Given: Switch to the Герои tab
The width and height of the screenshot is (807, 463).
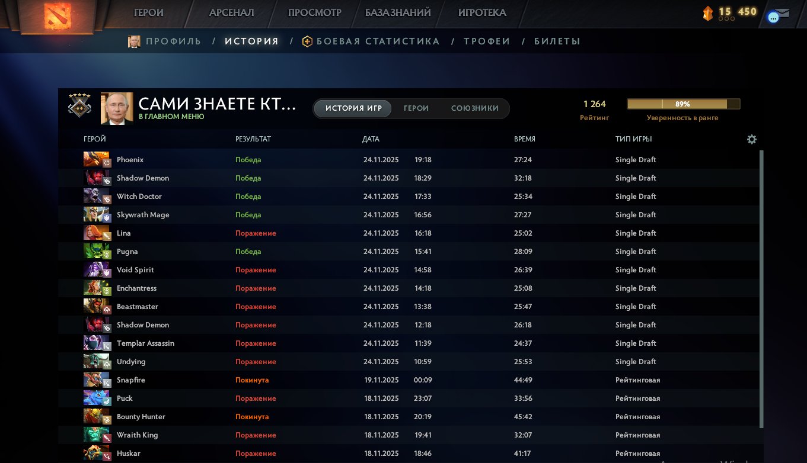Looking at the screenshot, I should tap(416, 108).
